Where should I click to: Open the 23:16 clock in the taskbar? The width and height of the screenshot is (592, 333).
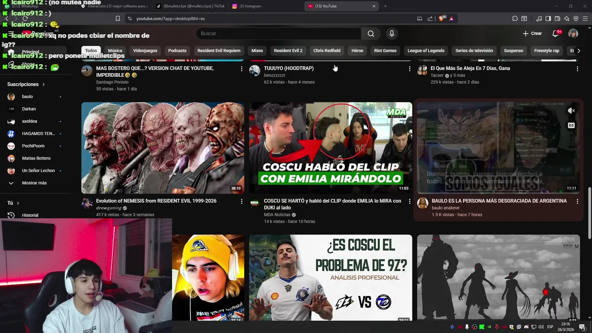(566, 327)
